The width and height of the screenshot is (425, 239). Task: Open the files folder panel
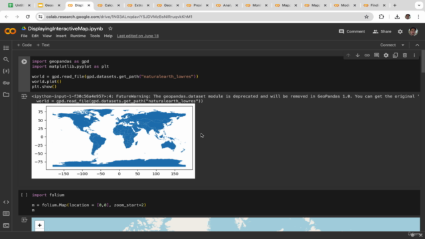(x=6, y=94)
